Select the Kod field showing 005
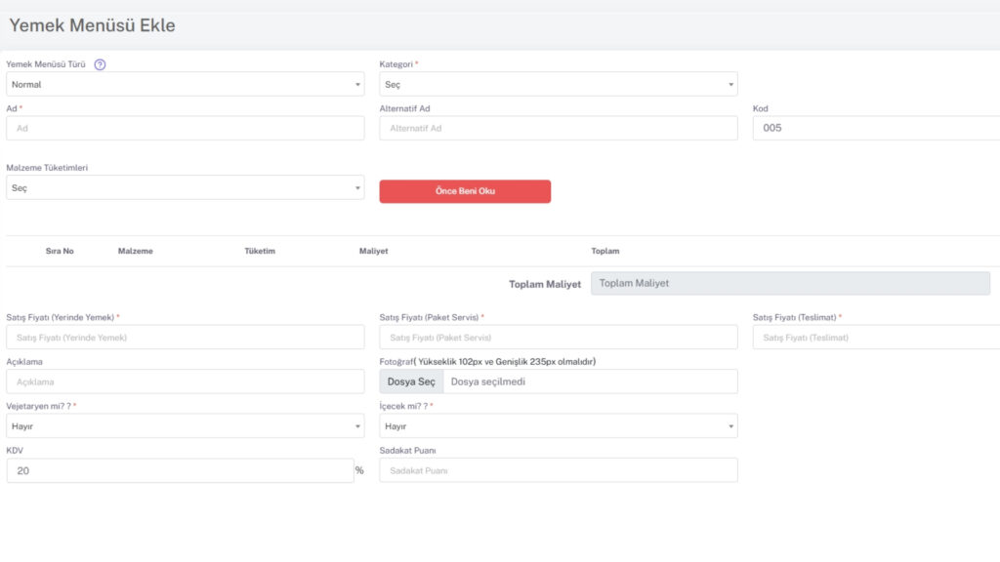This screenshot has height=562, width=1000. [876, 128]
